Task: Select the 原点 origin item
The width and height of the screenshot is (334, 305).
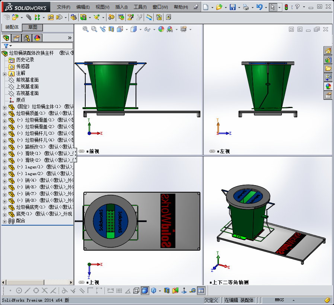Action: (x=20, y=100)
